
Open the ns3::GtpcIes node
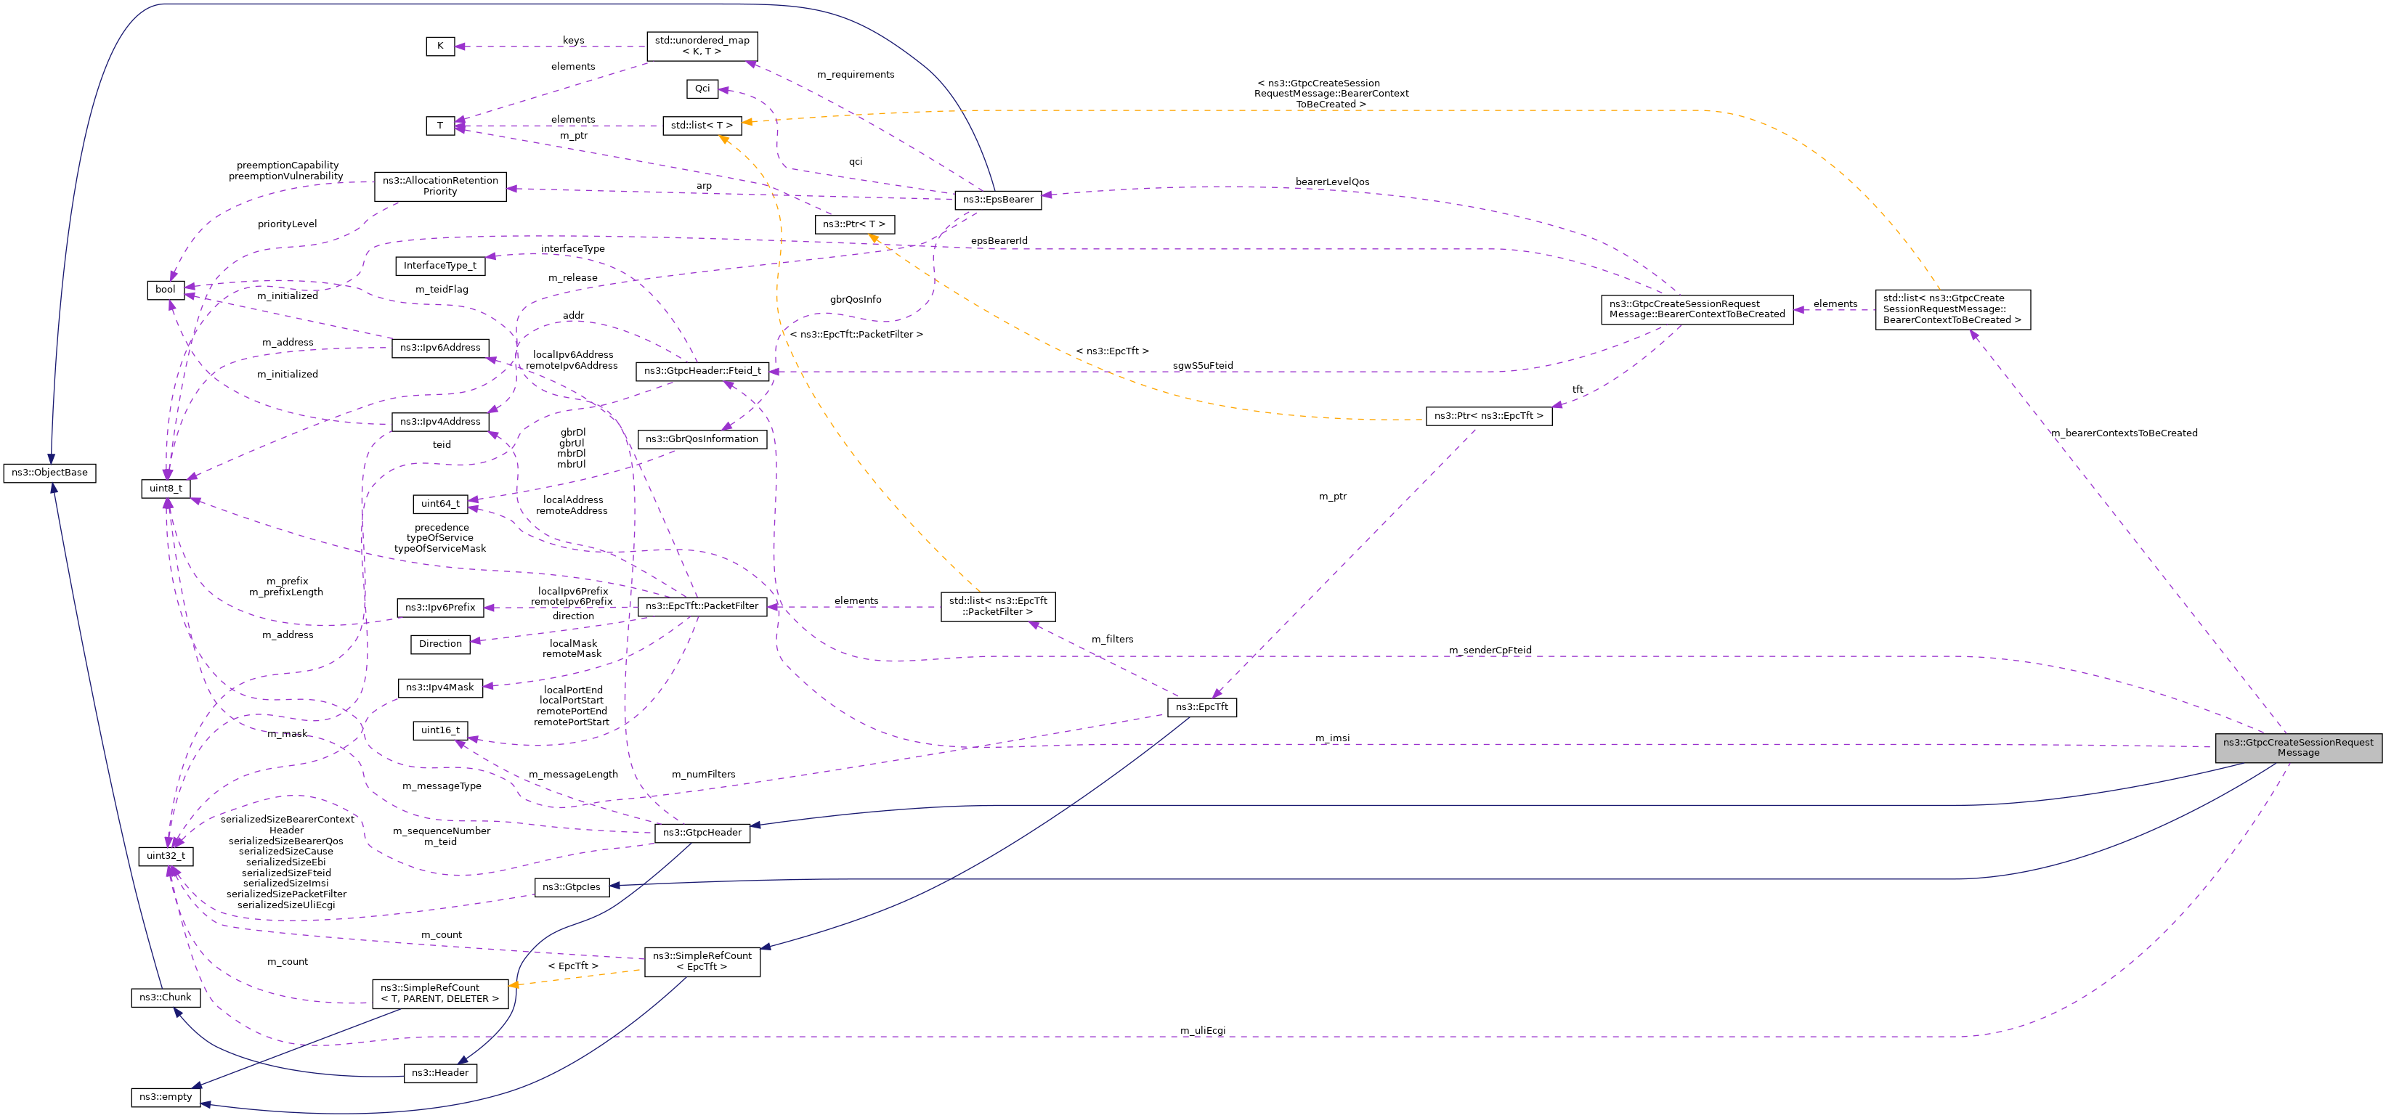(572, 888)
